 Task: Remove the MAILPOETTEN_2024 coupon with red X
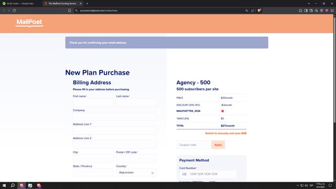[223, 111]
